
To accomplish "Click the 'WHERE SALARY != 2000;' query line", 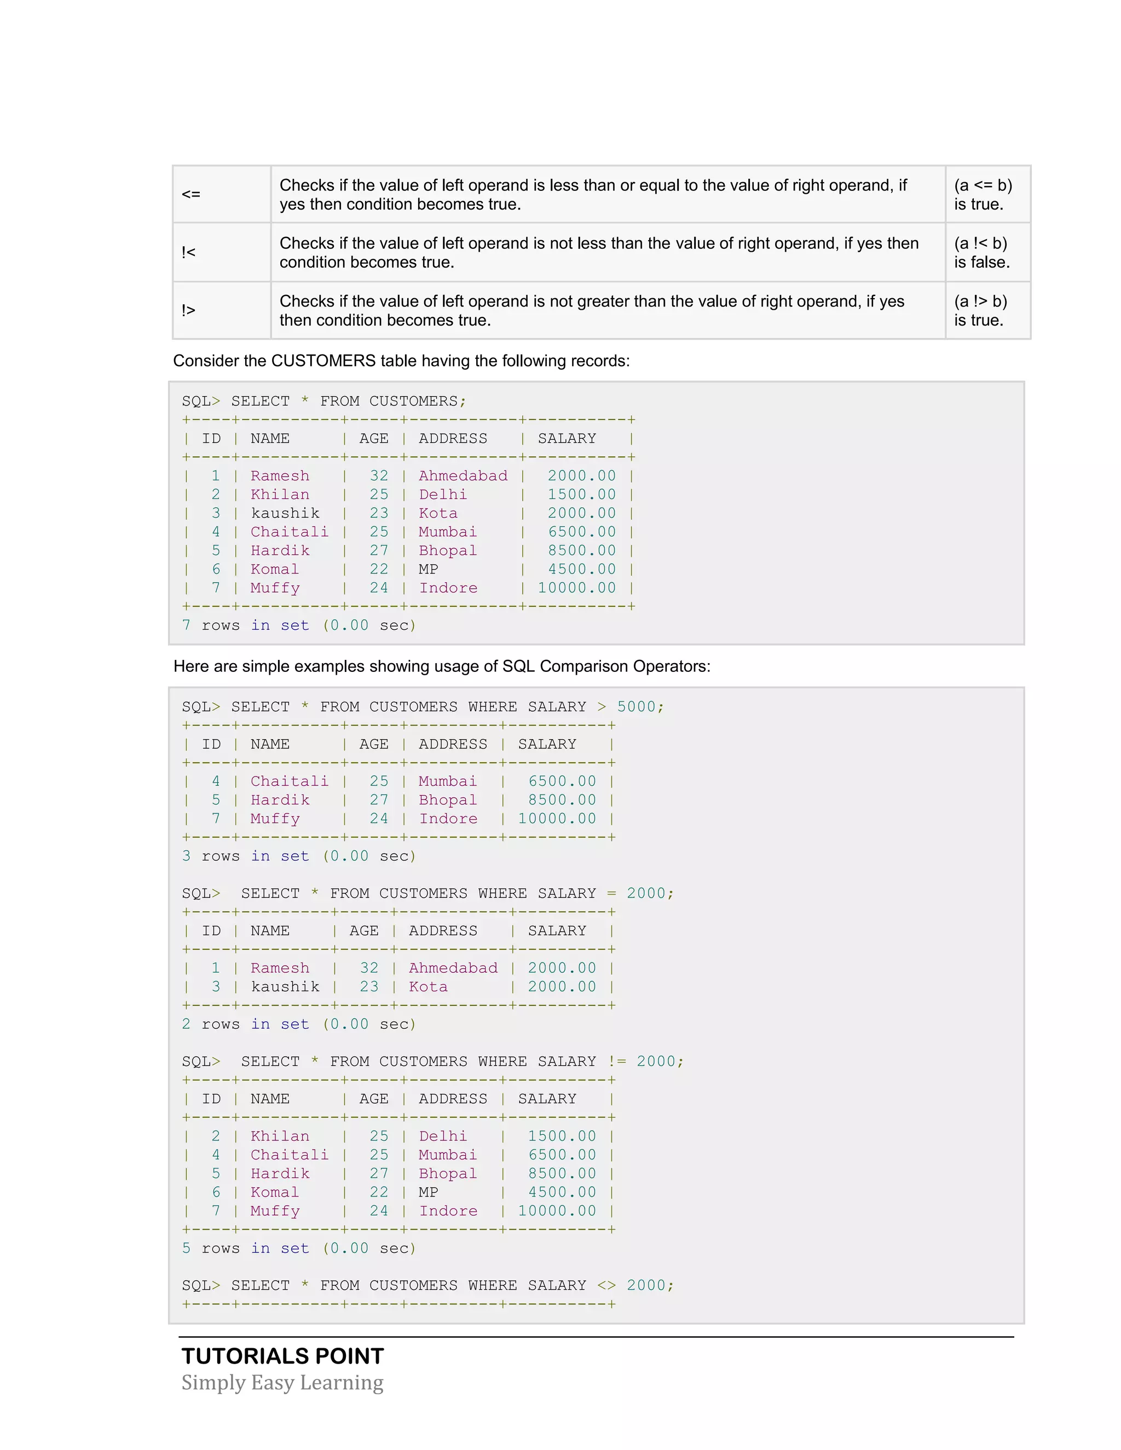I will (x=433, y=1061).
